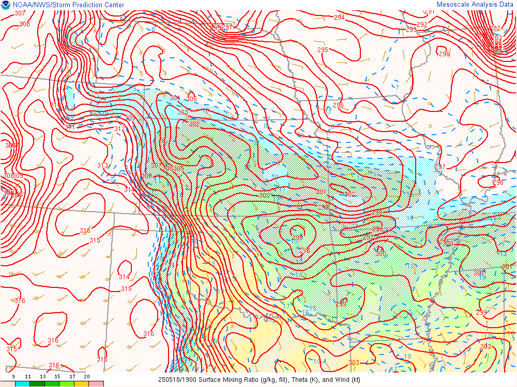The height and width of the screenshot is (387, 517).
Task: Click the Surface Mixing Ratio caption text
Action: pyautogui.click(x=259, y=380)
